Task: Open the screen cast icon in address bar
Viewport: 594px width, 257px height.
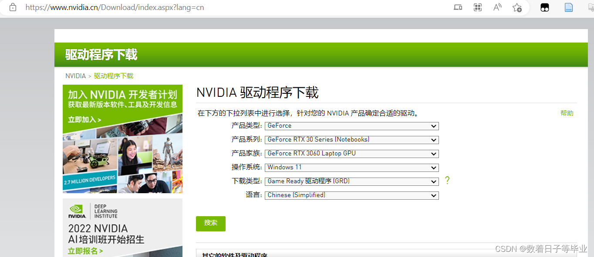Action: coord(458,7)
